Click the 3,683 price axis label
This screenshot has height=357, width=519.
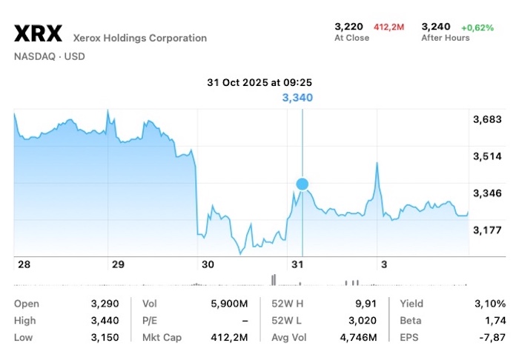pyautogui.click(x=487, y=119)
